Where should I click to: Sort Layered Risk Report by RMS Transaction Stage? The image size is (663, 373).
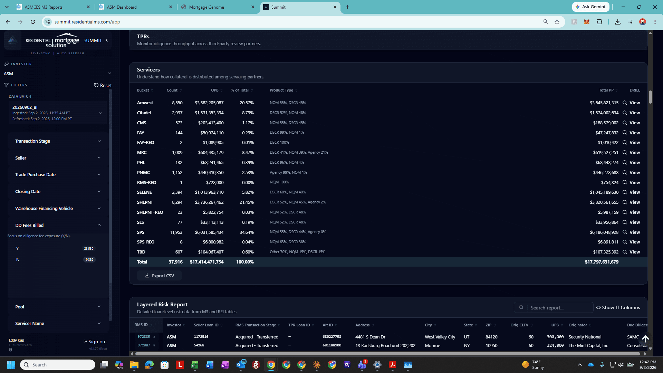258,325
